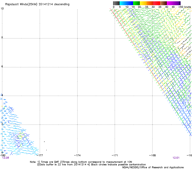The width and height of the screenshot is (192, 169).
Task: Select the orange 25-30 knots color segment
Action: point(150,3)
